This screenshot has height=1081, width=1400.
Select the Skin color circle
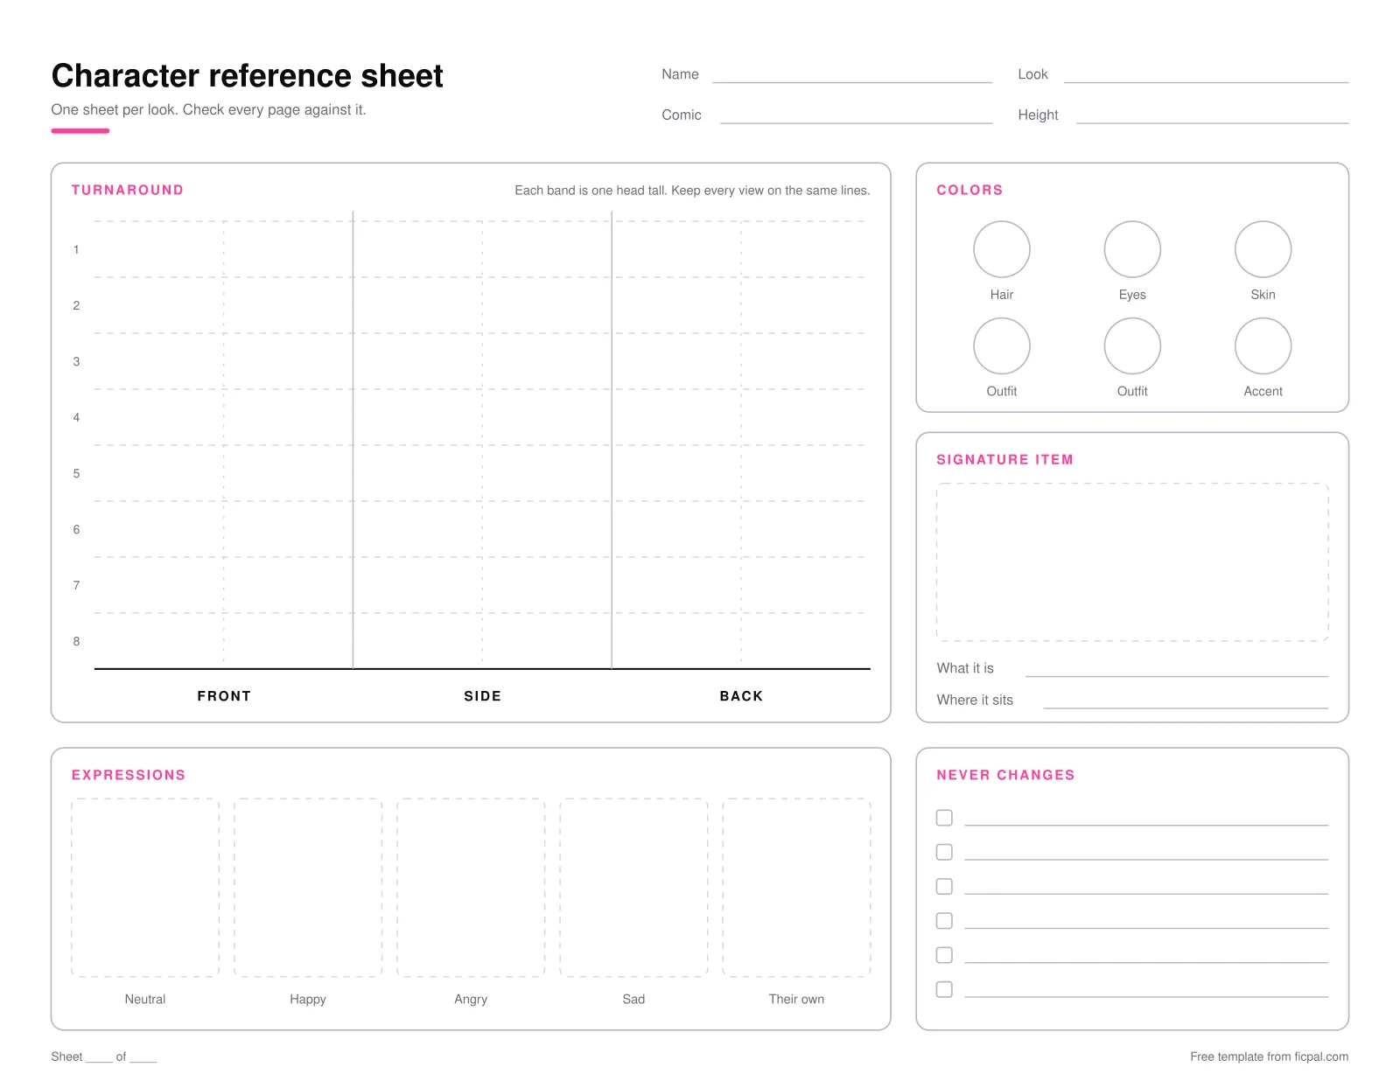coord(1263,249)
